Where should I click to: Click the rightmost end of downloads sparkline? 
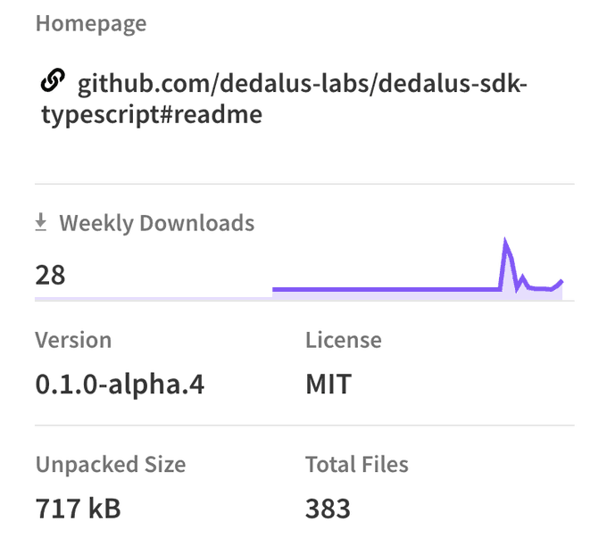pos(561,281)
